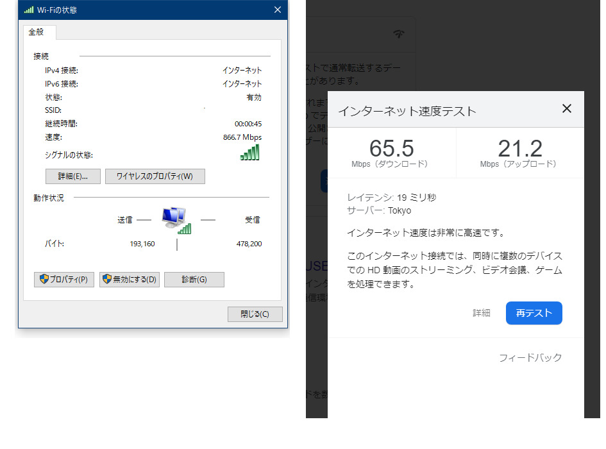606x449 pixels.
Task: Click the 再テスト button
Action: (534, 313)
